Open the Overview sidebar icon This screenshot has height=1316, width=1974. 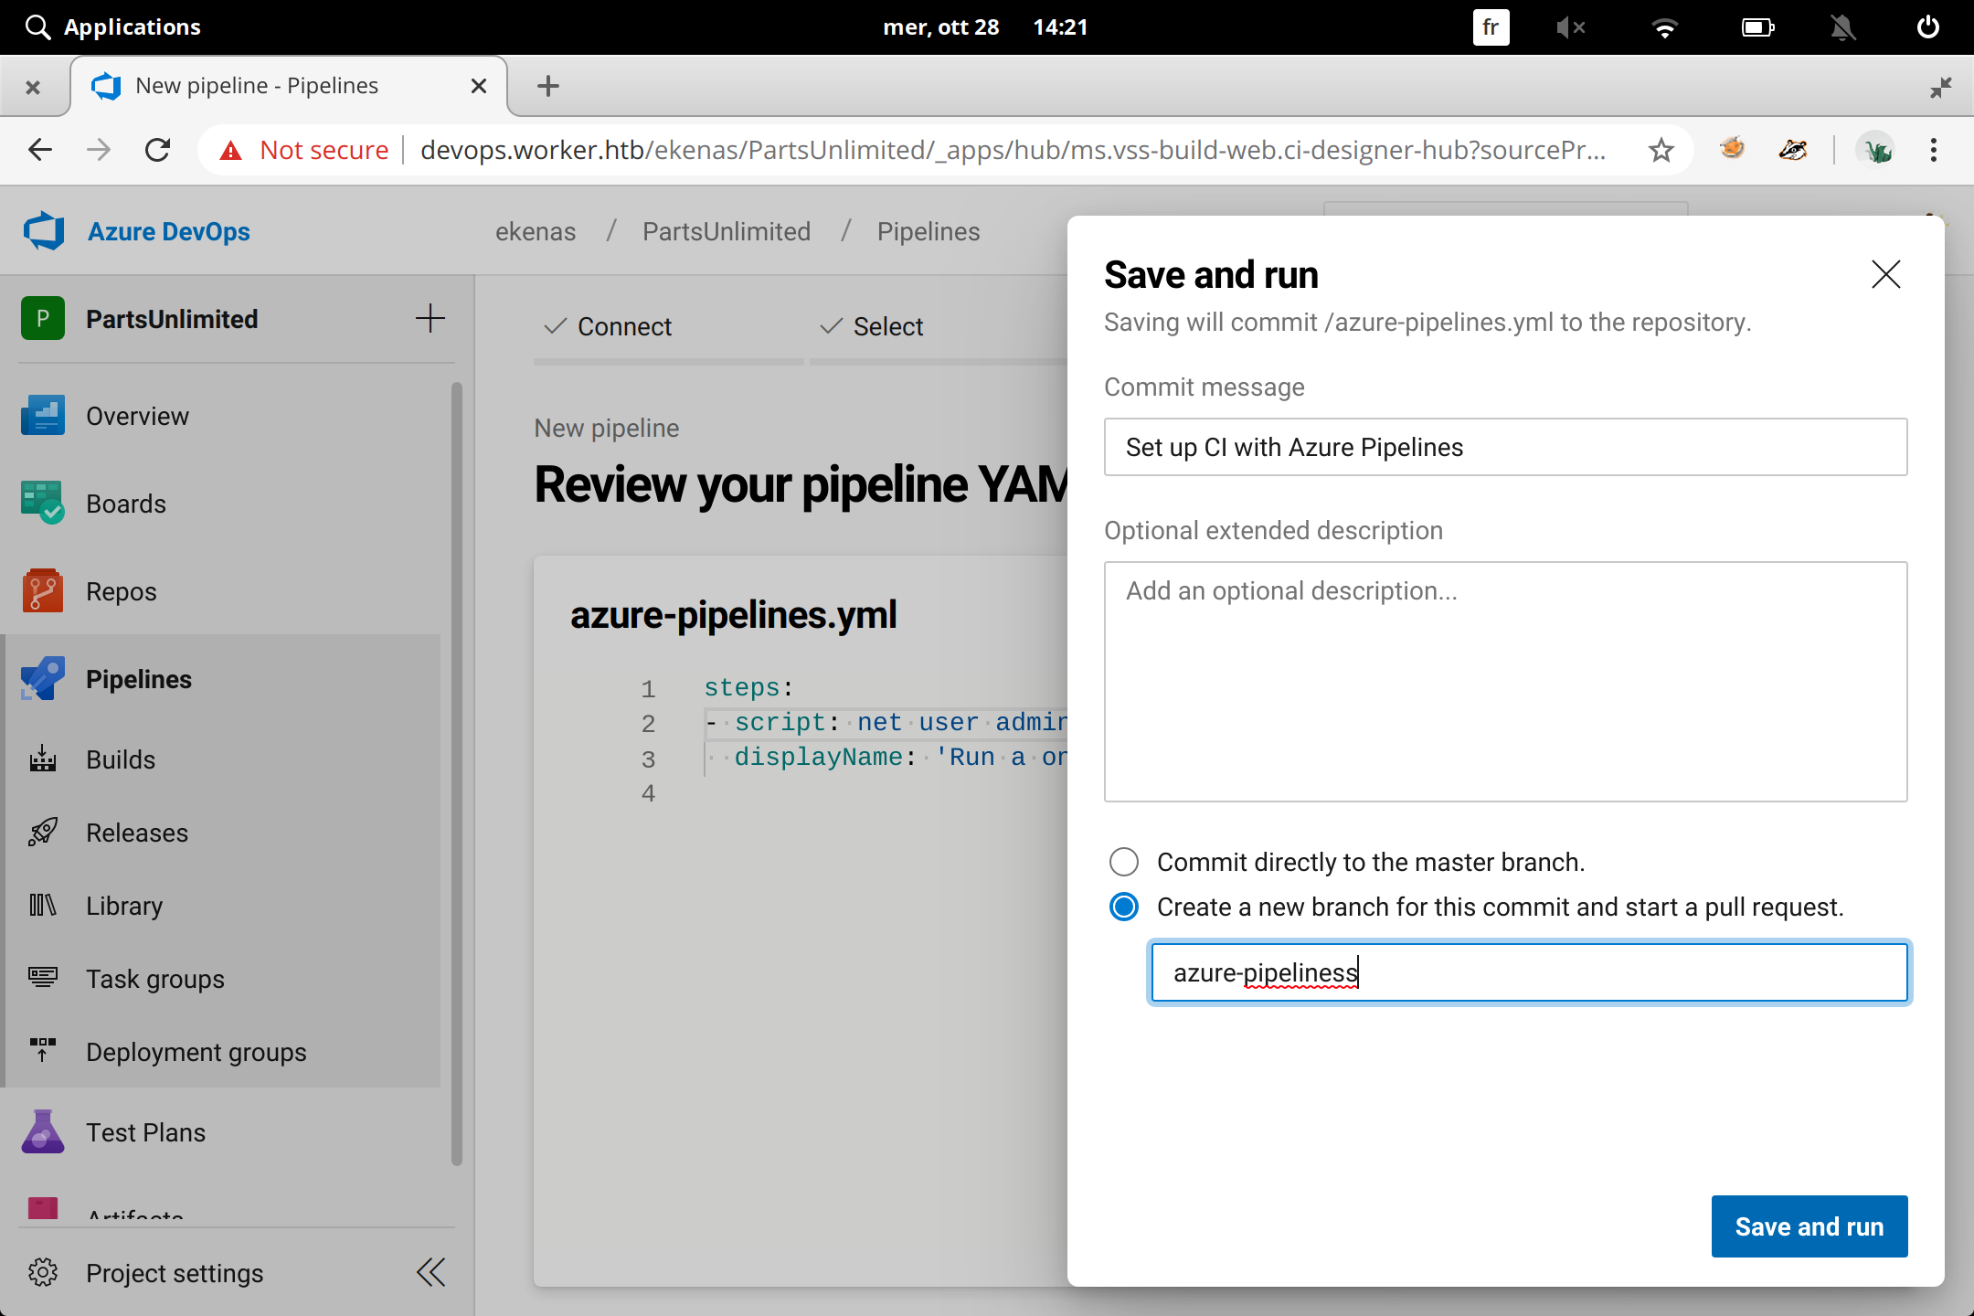click(x=42, y=416)
